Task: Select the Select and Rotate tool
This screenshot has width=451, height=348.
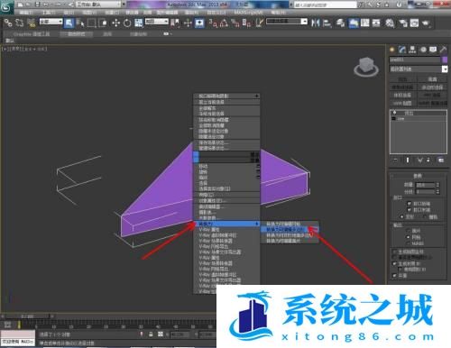Action: click(127, 23)
